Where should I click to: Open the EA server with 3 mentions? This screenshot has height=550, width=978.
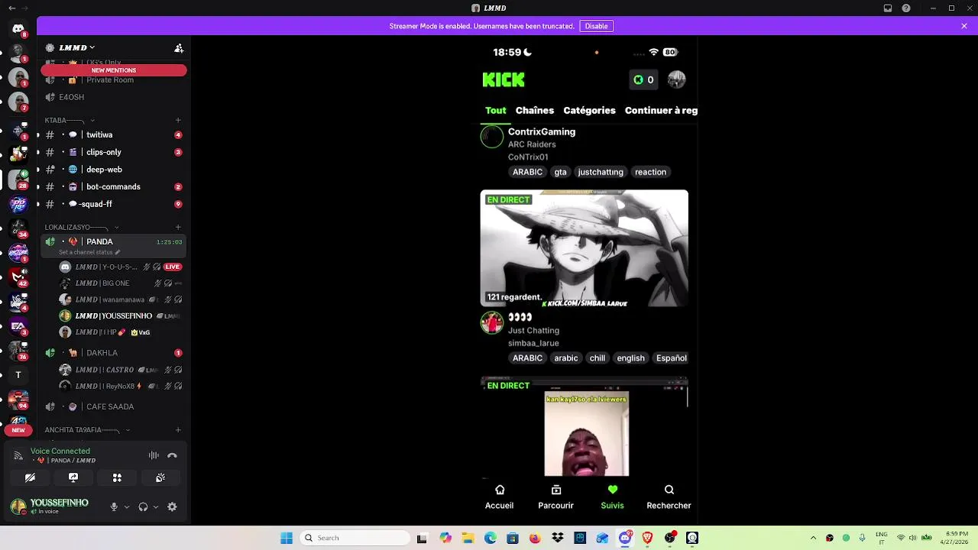pyautogui.click(x=18, y=327)
